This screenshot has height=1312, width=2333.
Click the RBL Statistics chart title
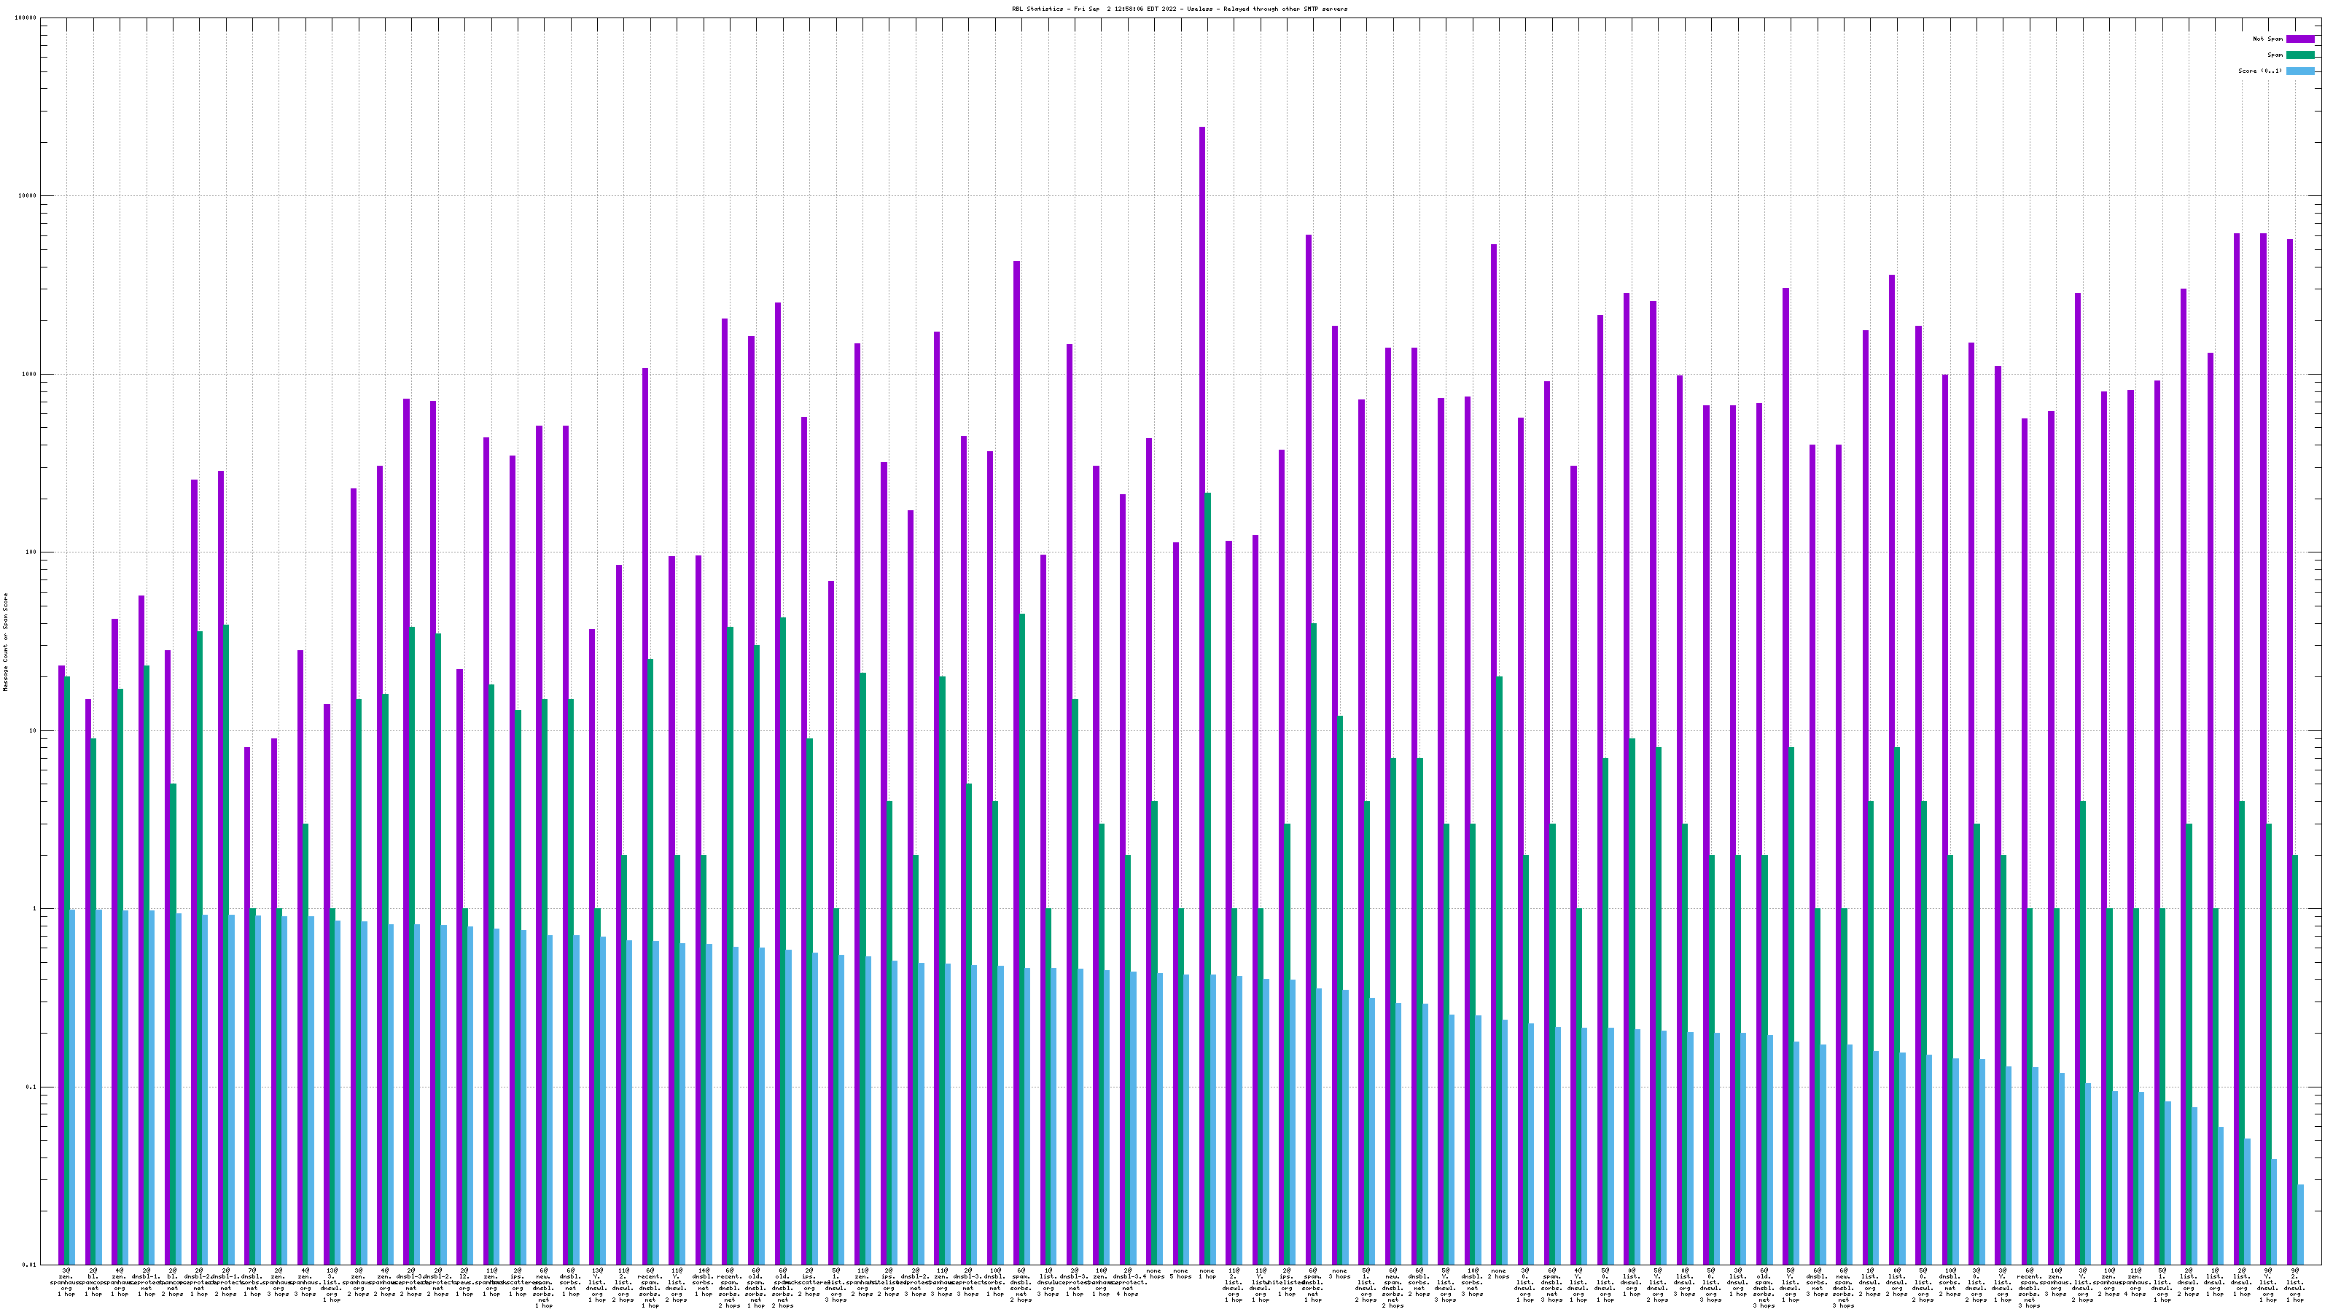point(1179,9)
